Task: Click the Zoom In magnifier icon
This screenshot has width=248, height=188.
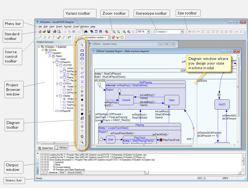Action: tap(114, 32)
